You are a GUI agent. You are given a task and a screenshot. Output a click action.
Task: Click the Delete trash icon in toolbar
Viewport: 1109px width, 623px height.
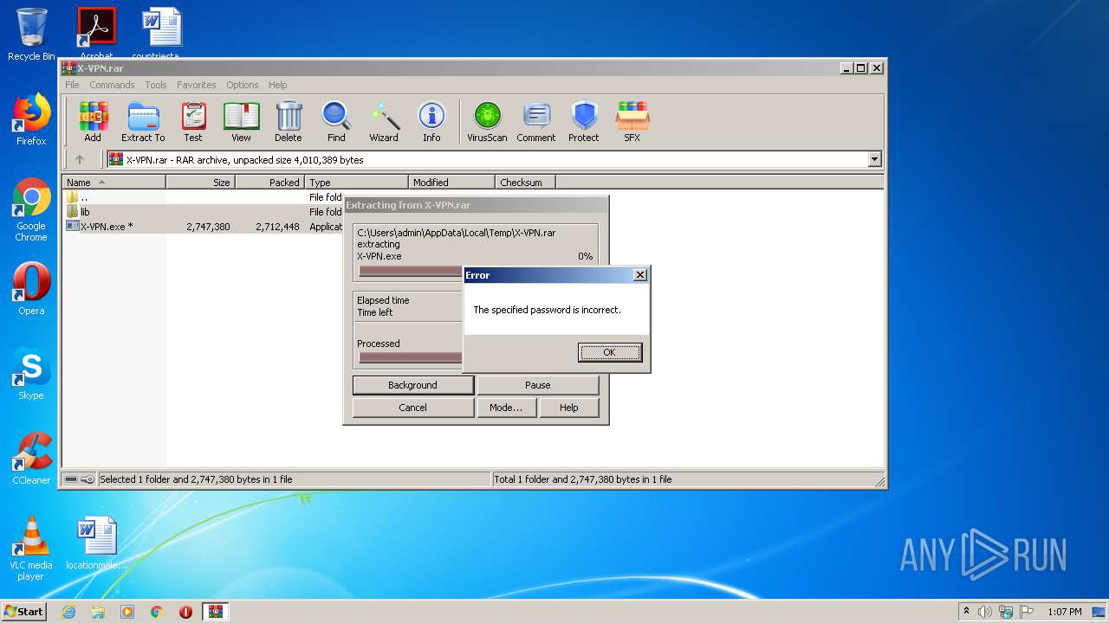coord(289,122)
